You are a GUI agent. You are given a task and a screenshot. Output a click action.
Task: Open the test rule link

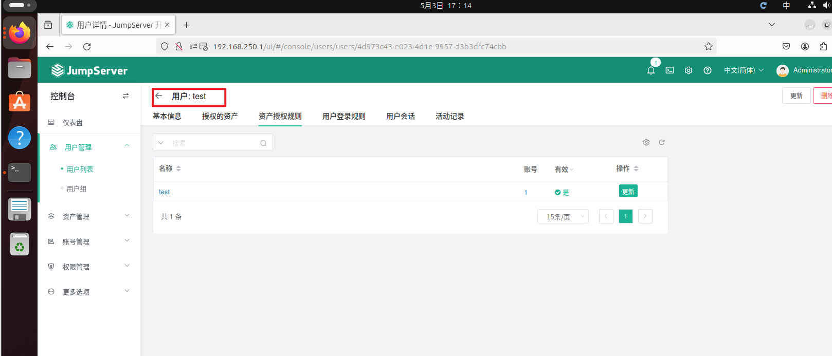(x=164, y=192)
